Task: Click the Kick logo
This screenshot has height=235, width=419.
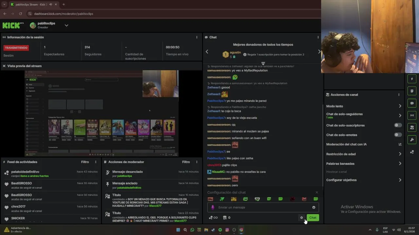Action: point(13,25)
